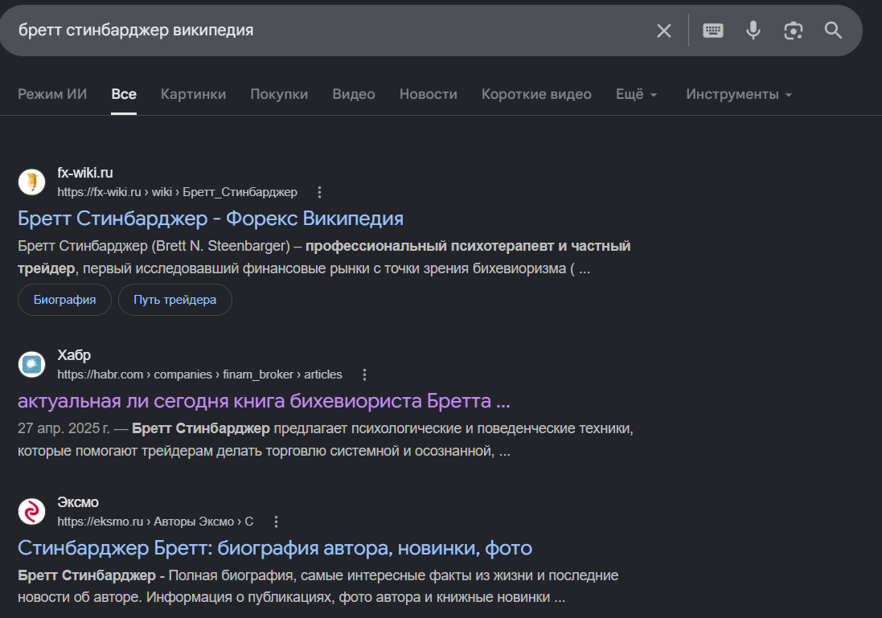Screen dimensions: 882x618
Task: Click the Путь трейдера chip button
Action: click(175, 300)
